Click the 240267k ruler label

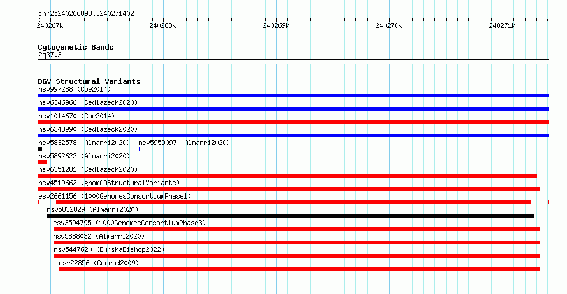point(50,25)
